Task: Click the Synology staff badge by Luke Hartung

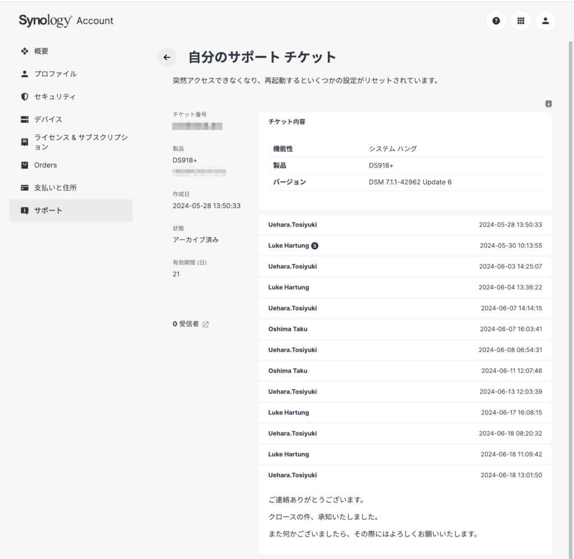Action: pos(314,246)
